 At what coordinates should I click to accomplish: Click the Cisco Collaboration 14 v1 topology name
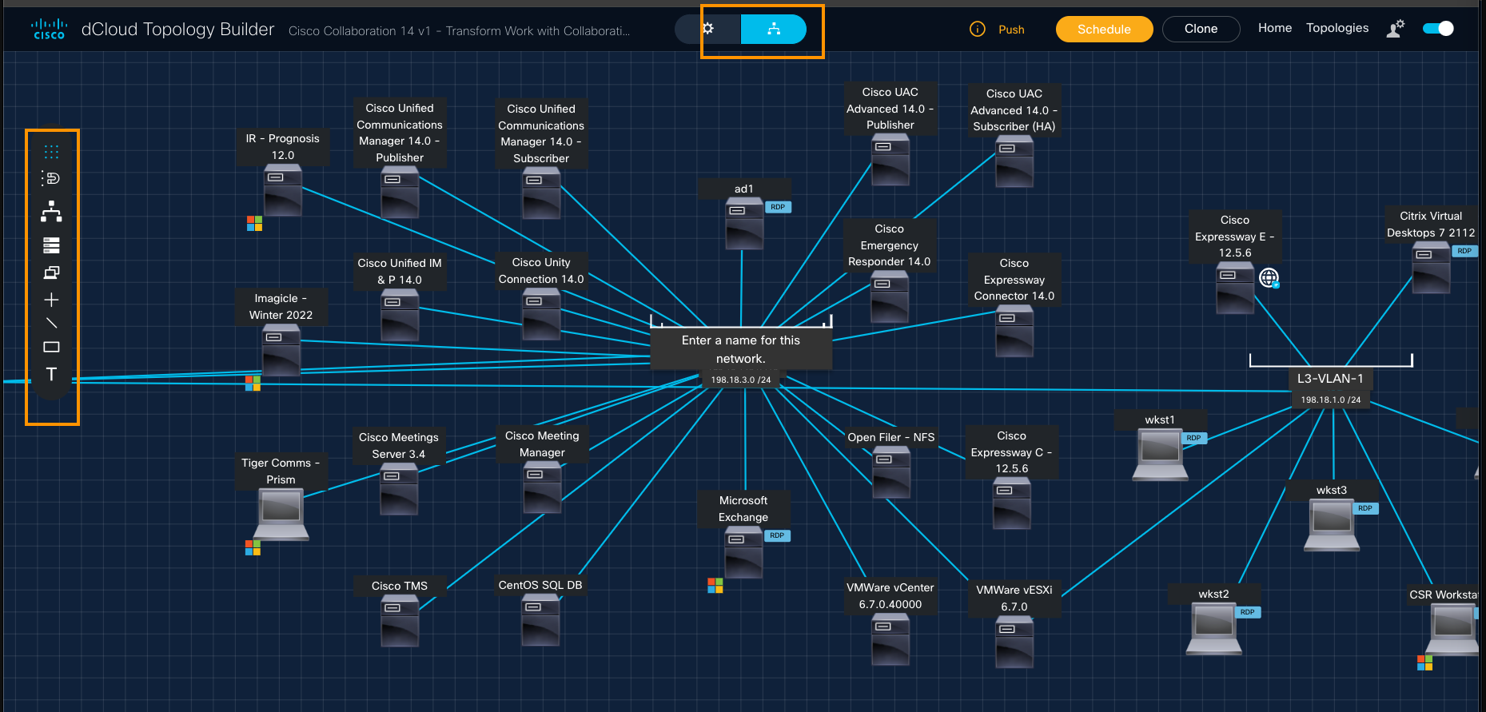[460, 31]
